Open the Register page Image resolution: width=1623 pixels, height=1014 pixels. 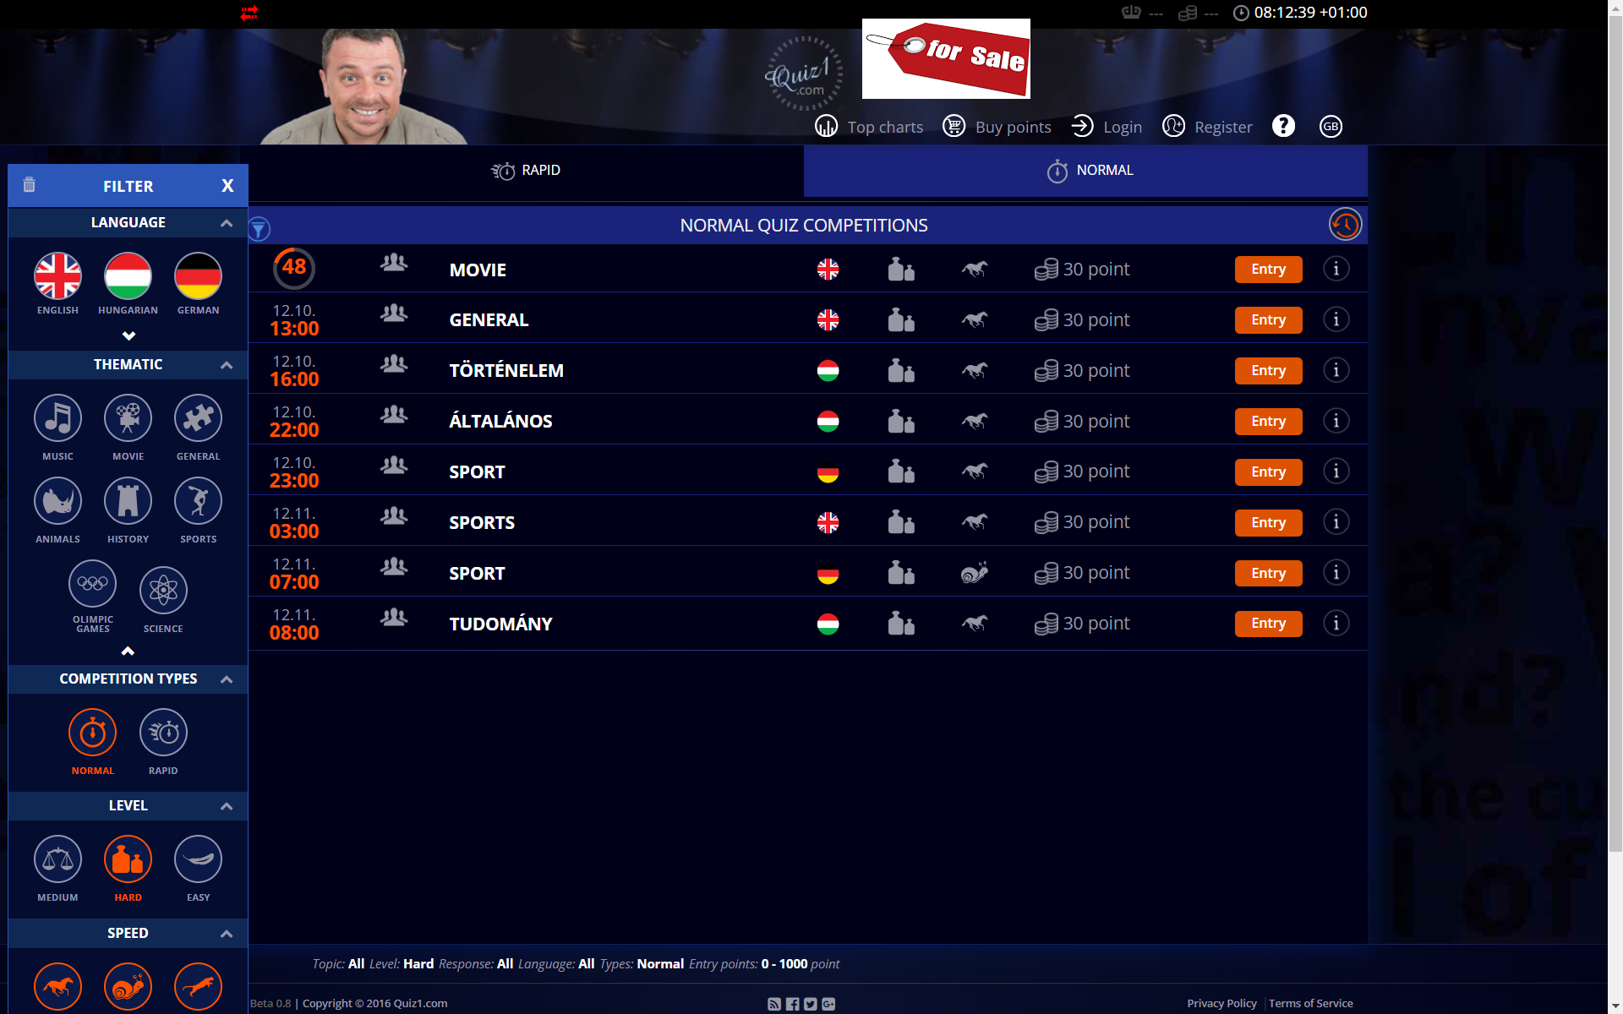[1207, 127]
